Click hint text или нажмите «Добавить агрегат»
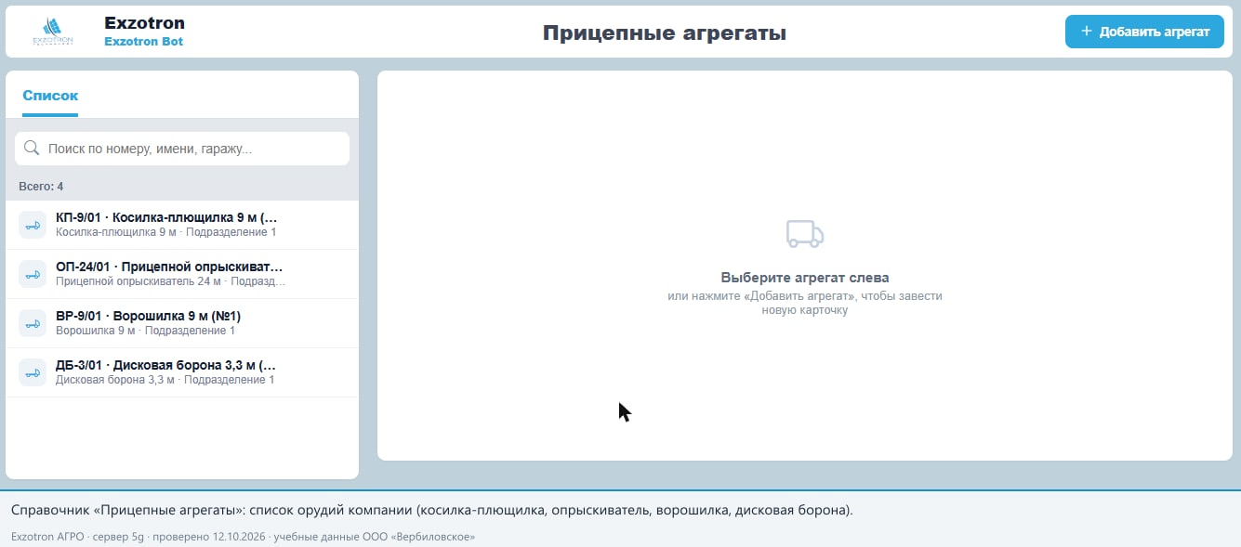This screenshot has height=547, width=1241. pyautogui.click(x=805, y=303)
